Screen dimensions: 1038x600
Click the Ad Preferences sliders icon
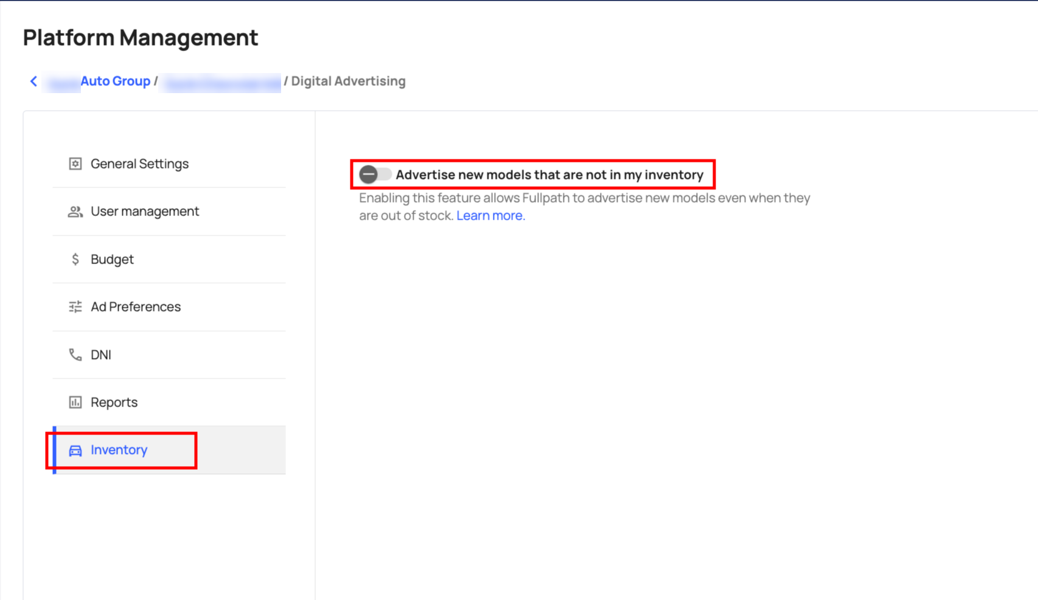click(x=75, y=307)
